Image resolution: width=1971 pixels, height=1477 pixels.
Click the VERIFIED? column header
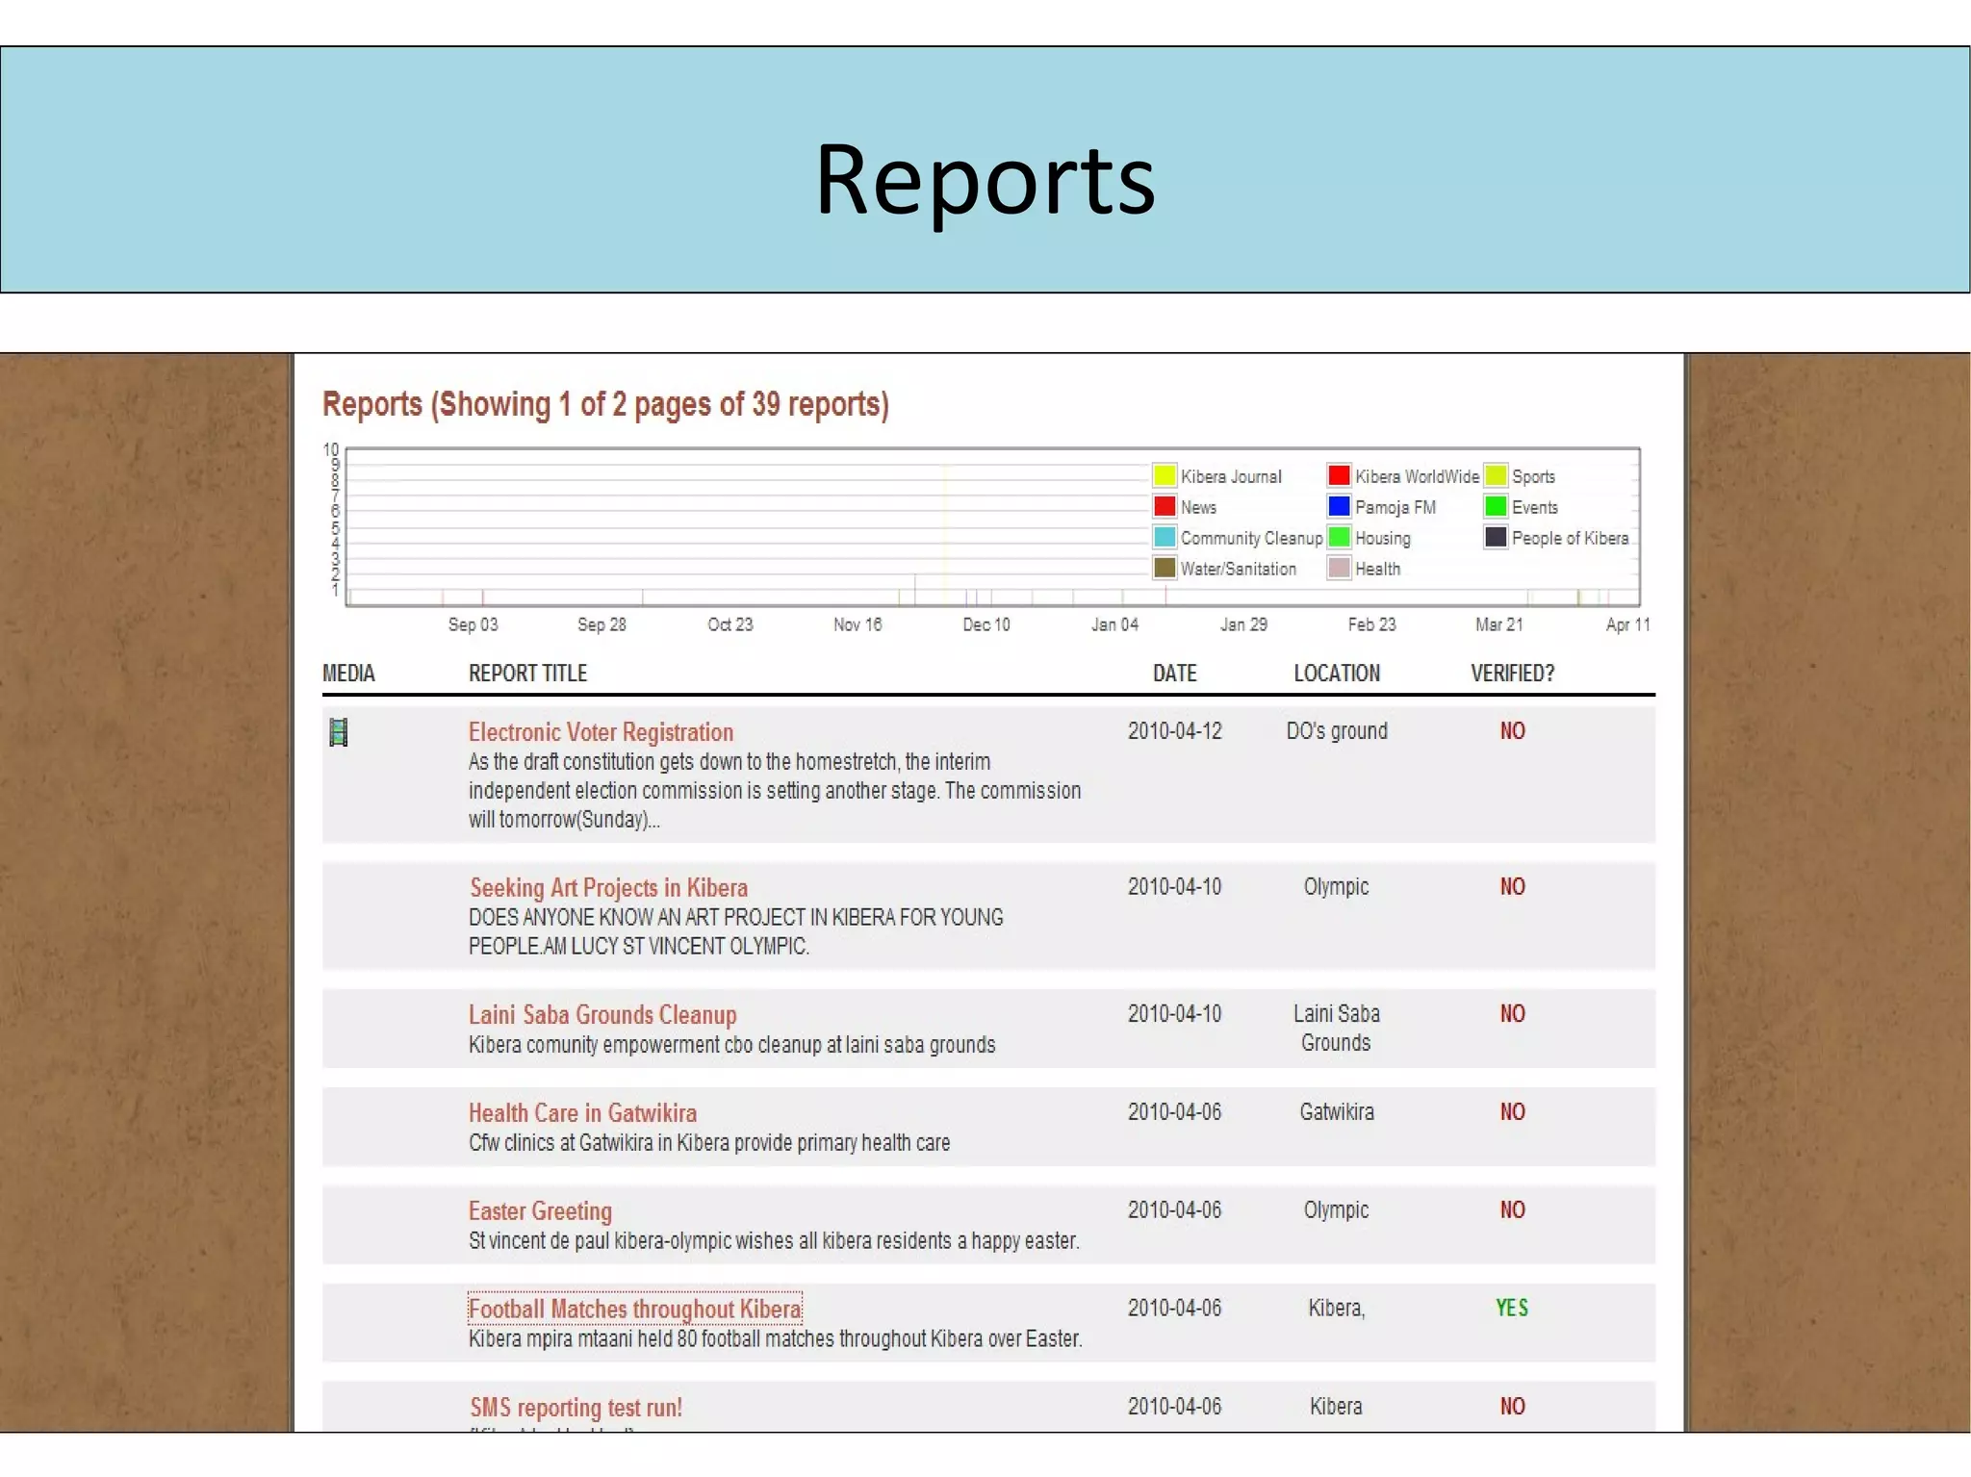click(x=1512, y=674)
